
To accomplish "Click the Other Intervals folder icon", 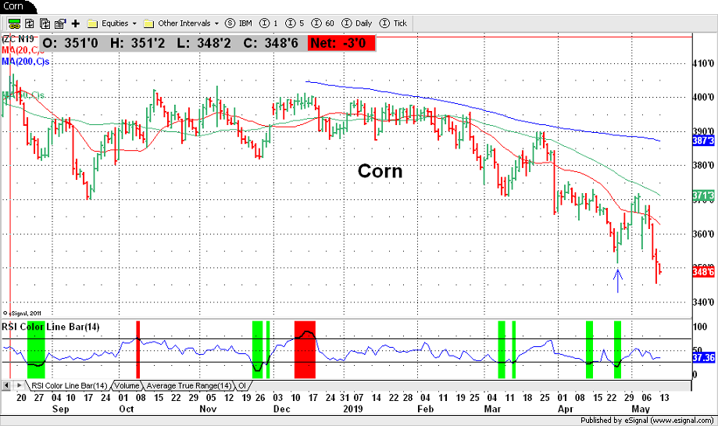I will [148, 23].
